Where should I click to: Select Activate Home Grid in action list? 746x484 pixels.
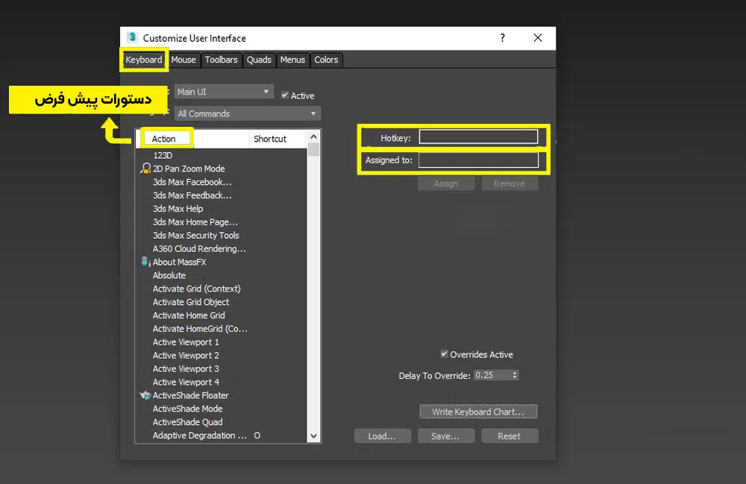click(189, 315)
